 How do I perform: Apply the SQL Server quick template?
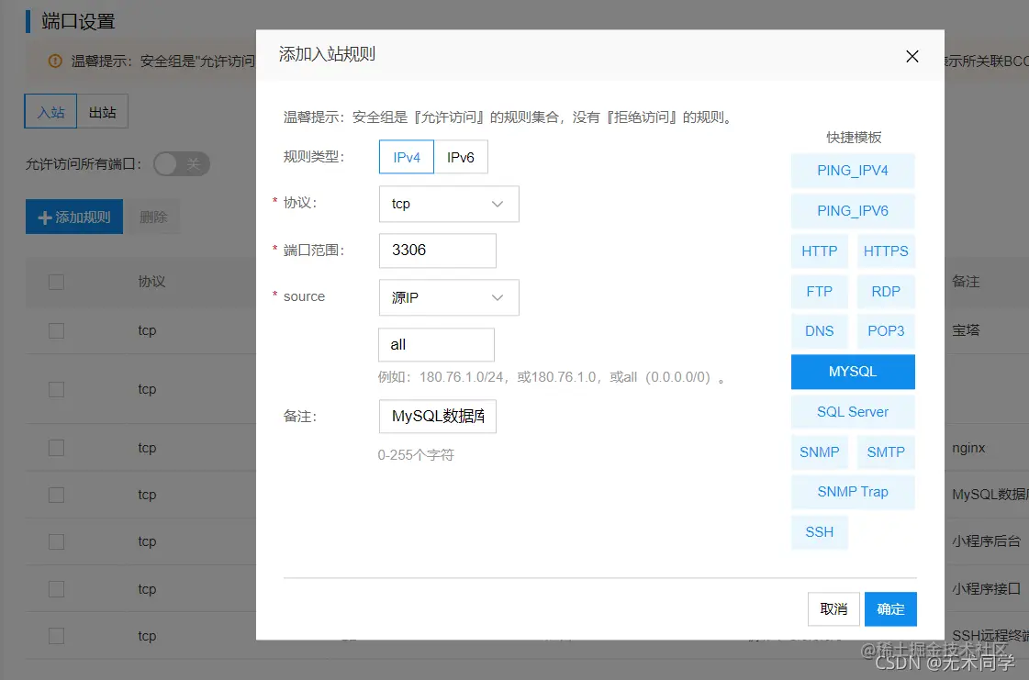point(852,412)
